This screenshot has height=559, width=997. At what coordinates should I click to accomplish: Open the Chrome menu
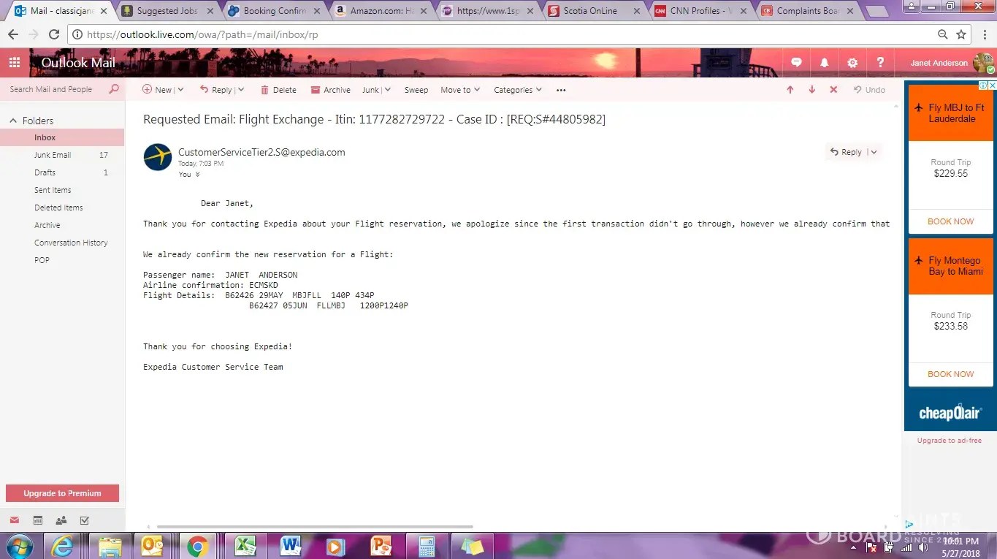pos(983,34)
